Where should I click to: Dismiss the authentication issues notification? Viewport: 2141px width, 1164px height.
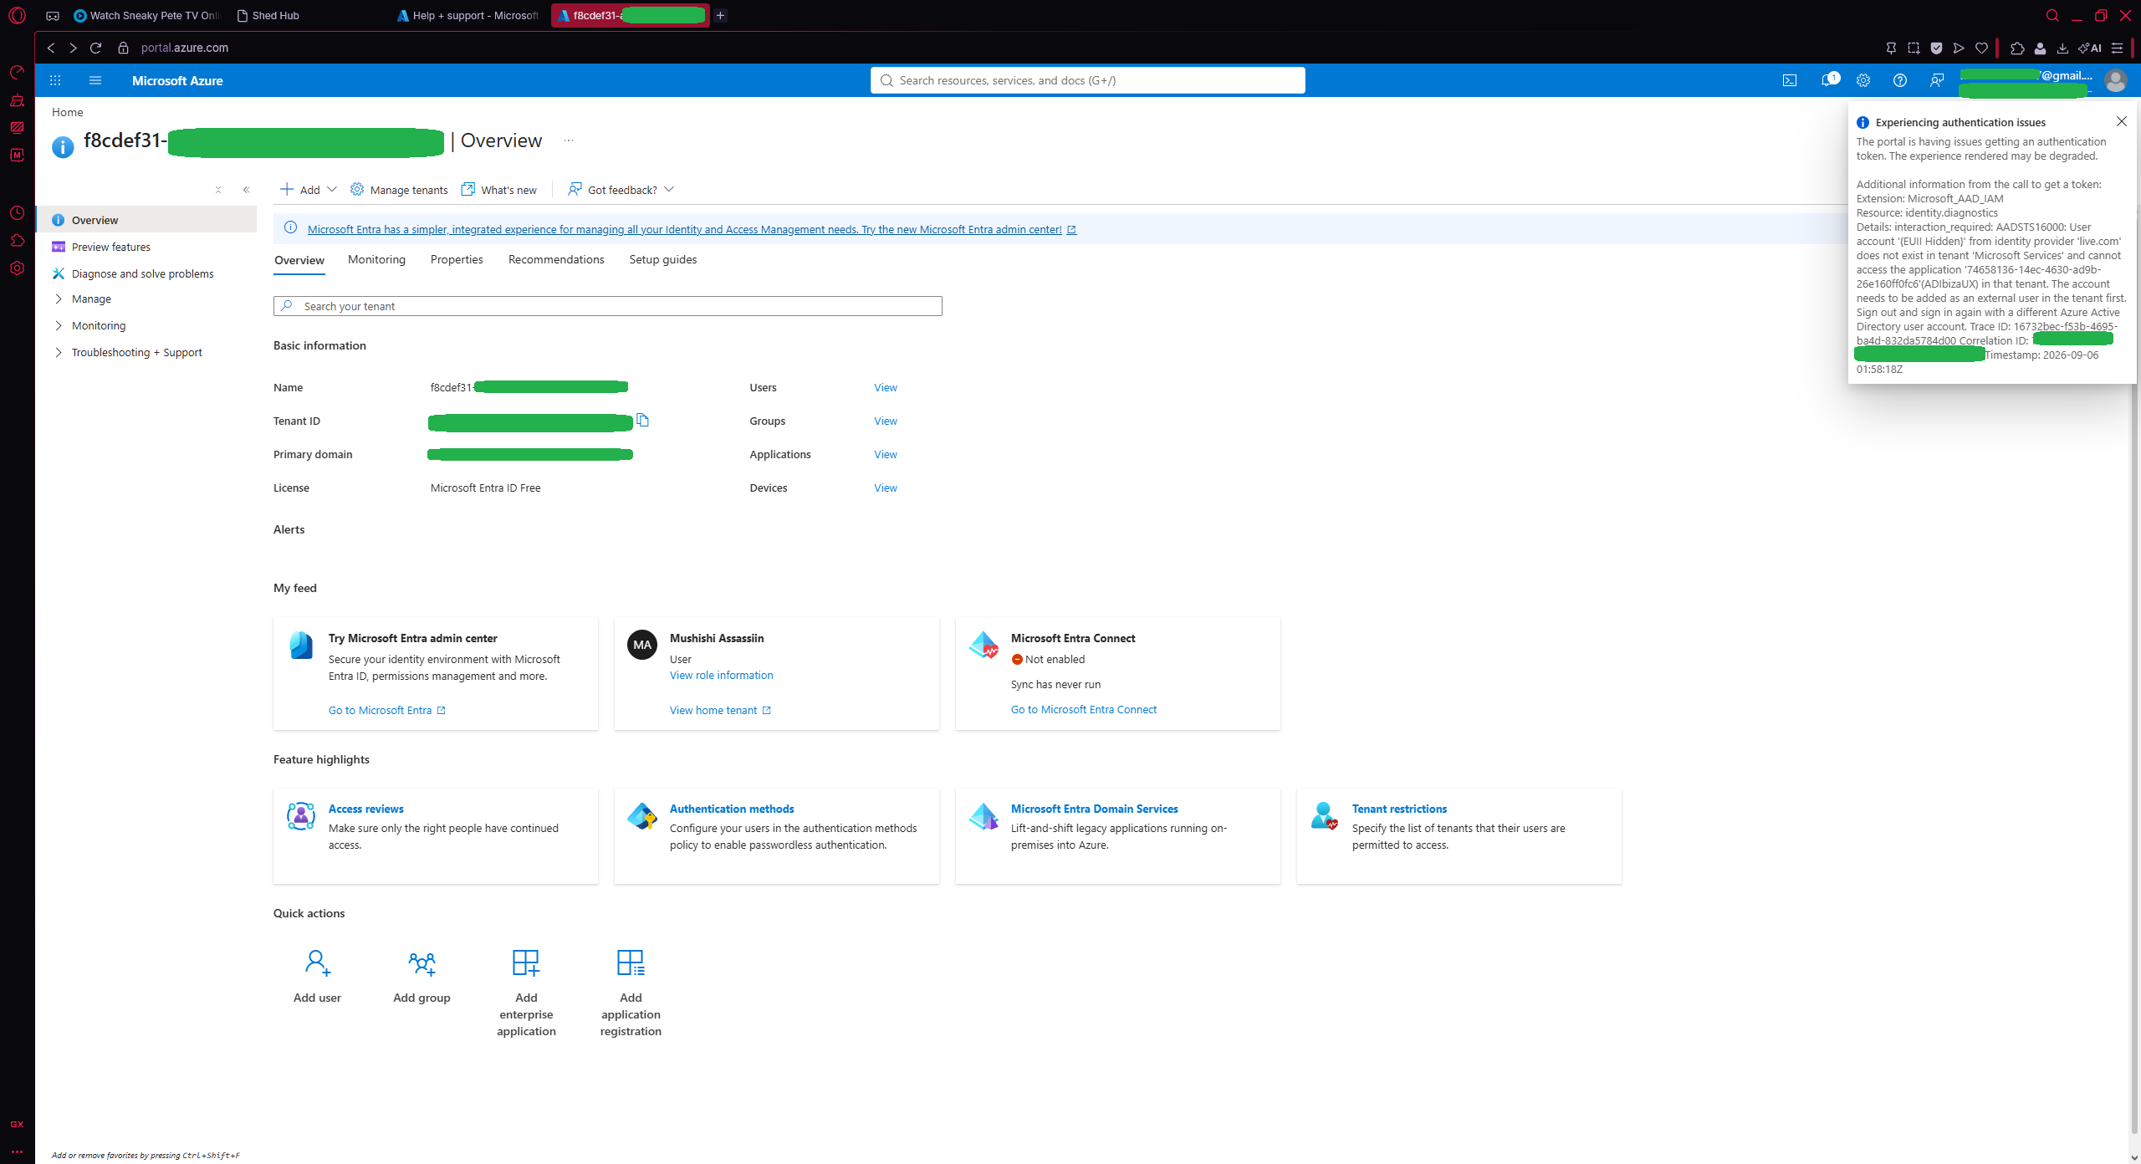[2122, 121]
